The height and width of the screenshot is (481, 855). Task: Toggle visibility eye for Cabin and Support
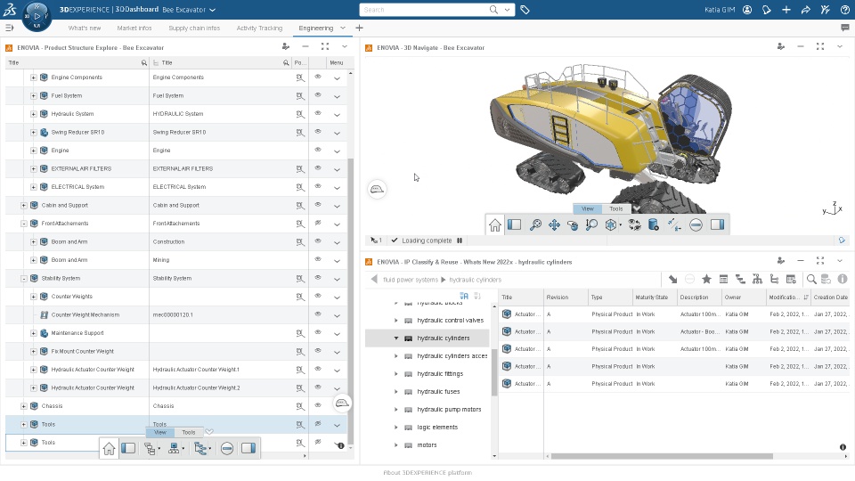point(318,205)
